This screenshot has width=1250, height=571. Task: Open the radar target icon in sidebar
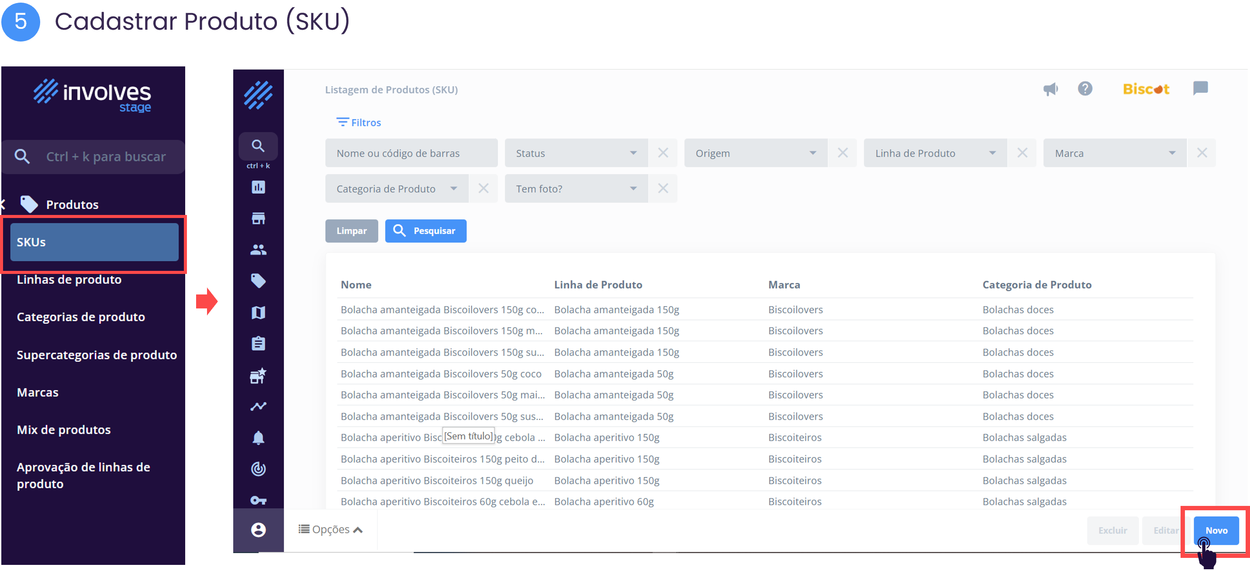coord(258,469)
